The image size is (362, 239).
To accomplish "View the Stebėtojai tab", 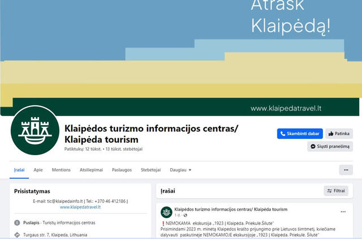I will click(151, 170).
